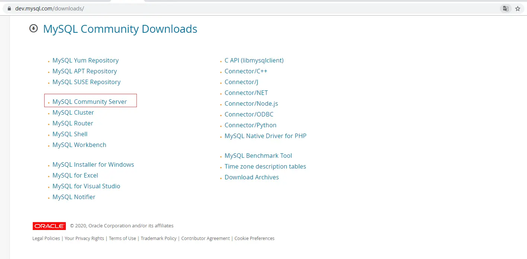Click the translate page icon in address bar
Screen dimensions: 527x259
point(505,9)
